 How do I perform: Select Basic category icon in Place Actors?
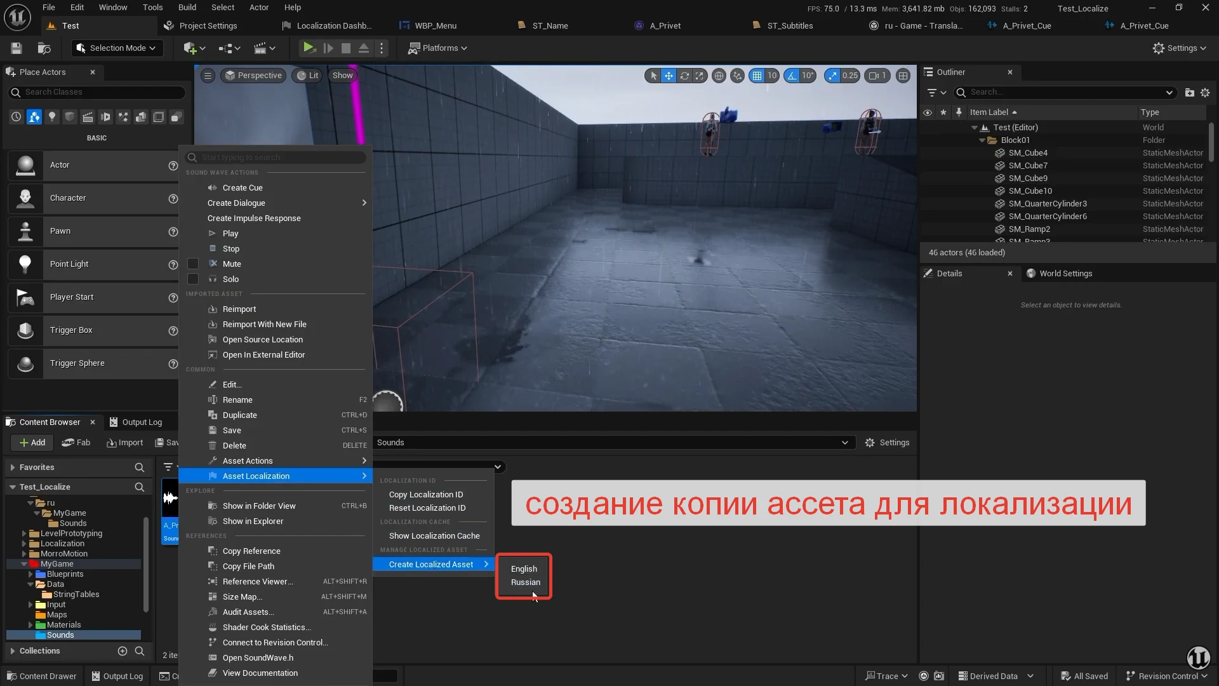34,117
